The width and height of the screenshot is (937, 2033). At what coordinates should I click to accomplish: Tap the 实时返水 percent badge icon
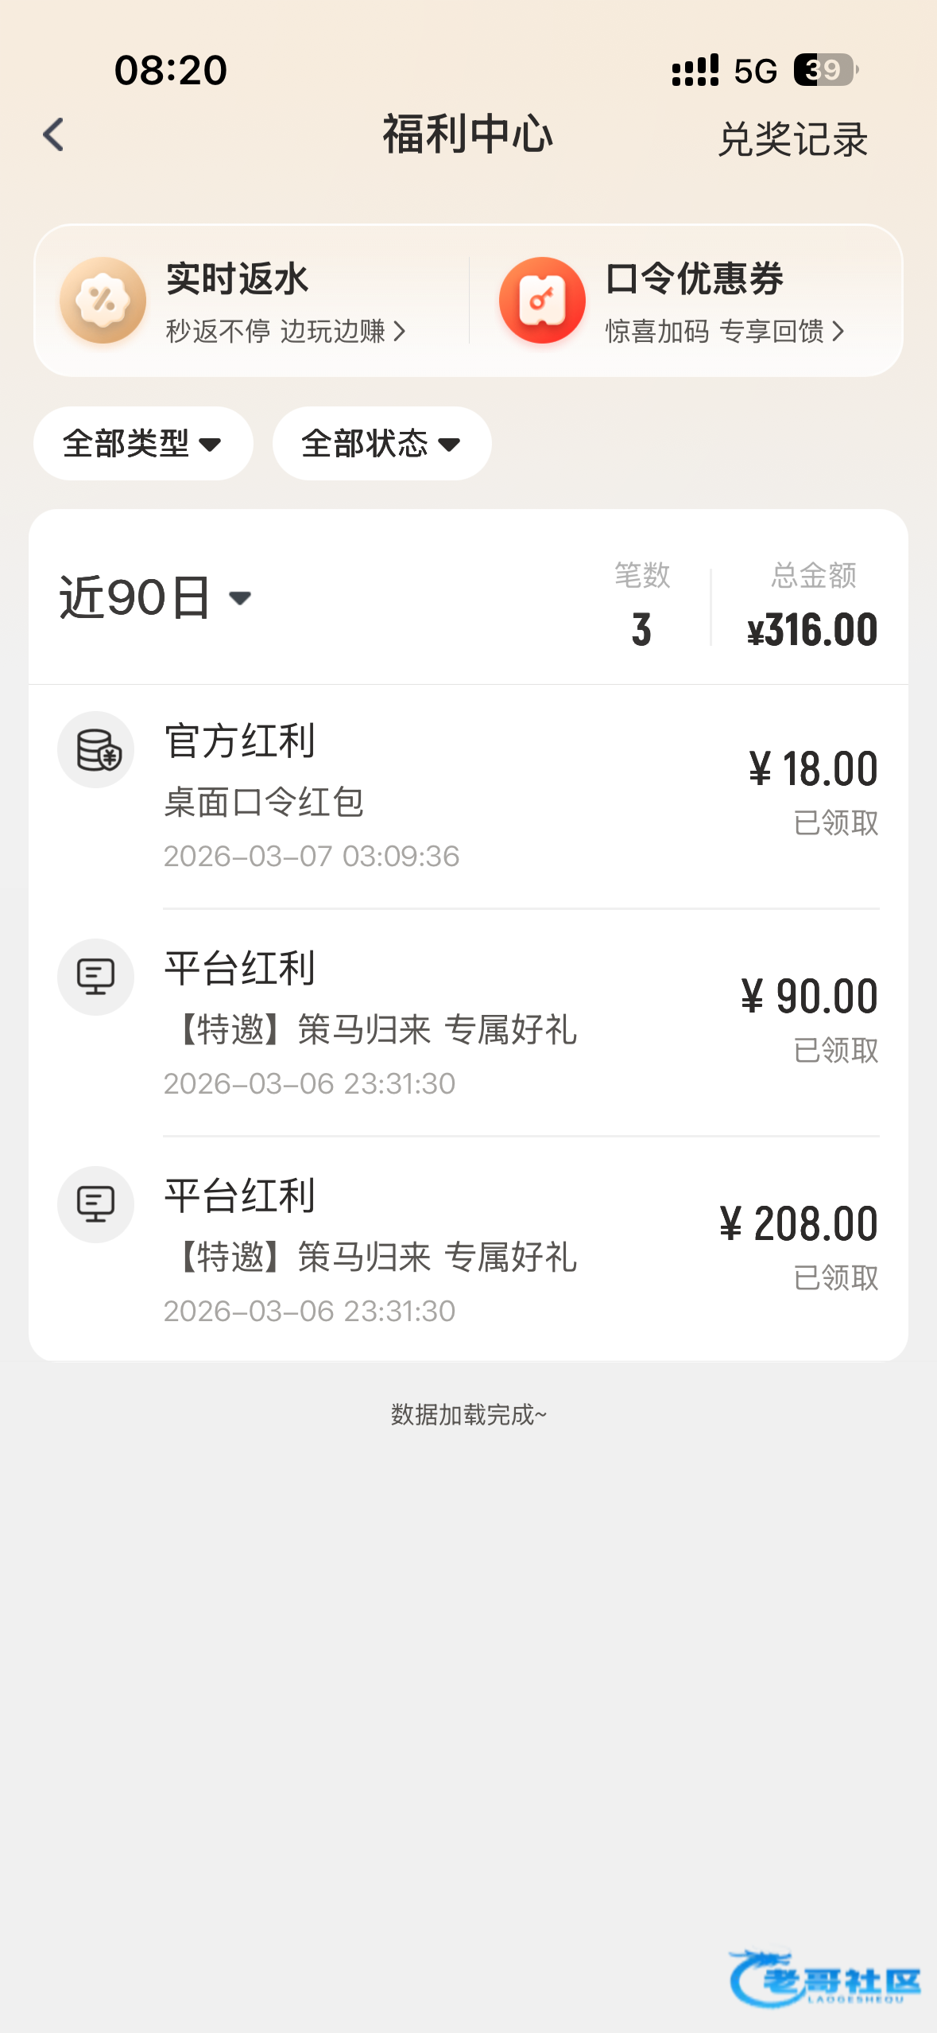point(103,300)
